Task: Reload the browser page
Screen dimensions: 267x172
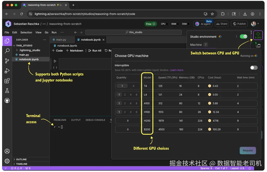Action: [x=22, y=14]
